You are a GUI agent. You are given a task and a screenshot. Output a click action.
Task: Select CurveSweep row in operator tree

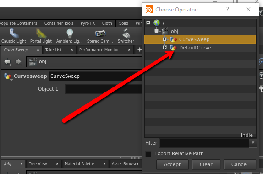click(200, 39)
